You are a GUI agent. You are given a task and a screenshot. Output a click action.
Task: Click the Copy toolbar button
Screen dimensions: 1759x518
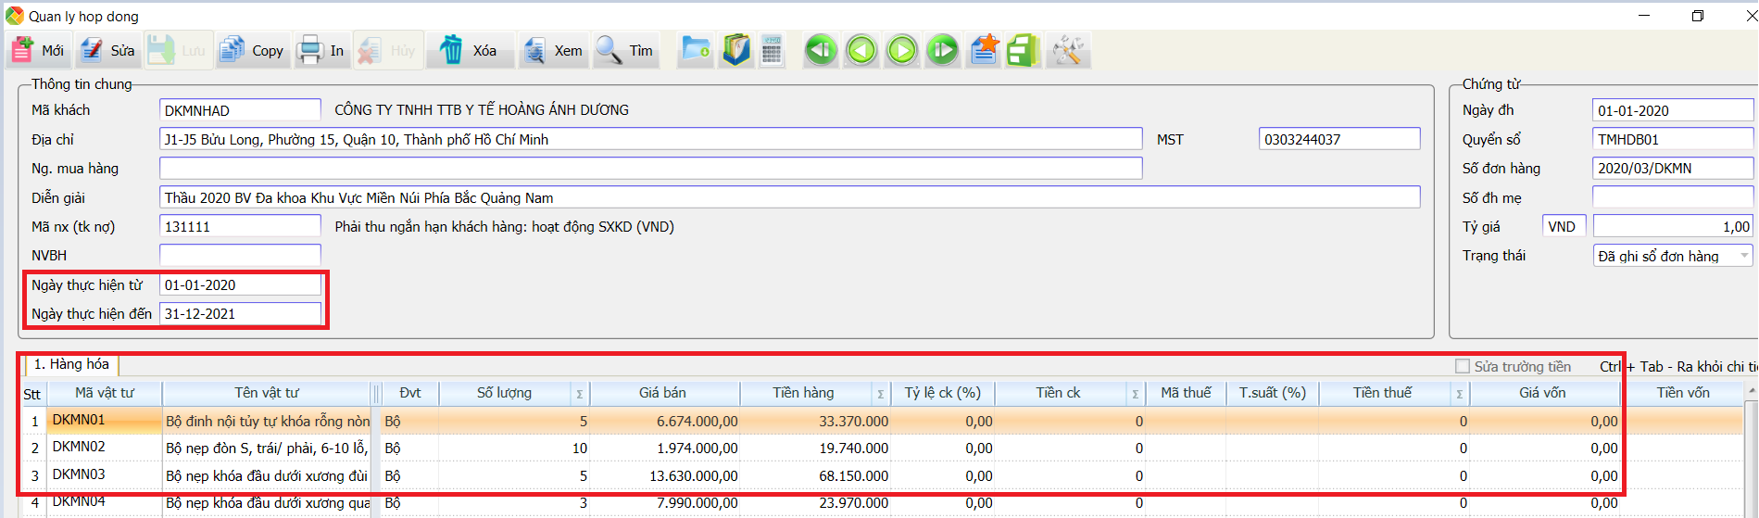pyautogui.click(x=252, y=50)
